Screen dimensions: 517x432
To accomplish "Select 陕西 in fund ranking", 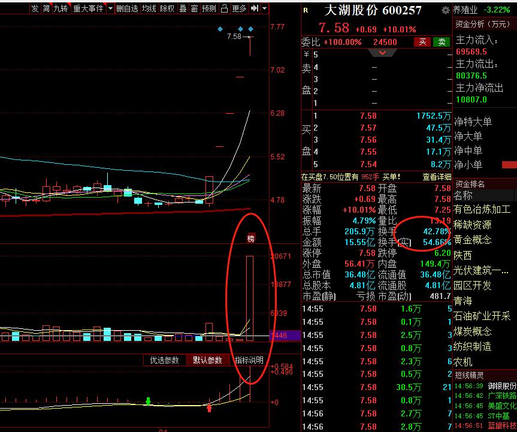I will point(462,255).
